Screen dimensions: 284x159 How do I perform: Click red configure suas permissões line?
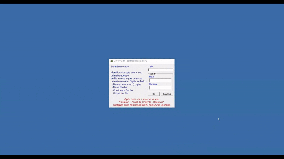click(142, 105)
